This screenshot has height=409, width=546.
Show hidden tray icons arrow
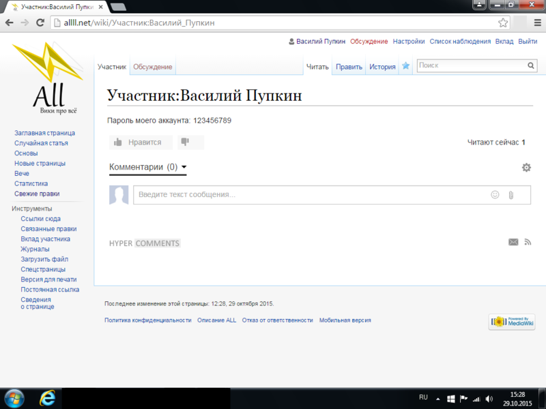(x=438, y=399)
